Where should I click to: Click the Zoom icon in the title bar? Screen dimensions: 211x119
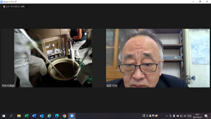pyautogui.click(x=2, y=2)
